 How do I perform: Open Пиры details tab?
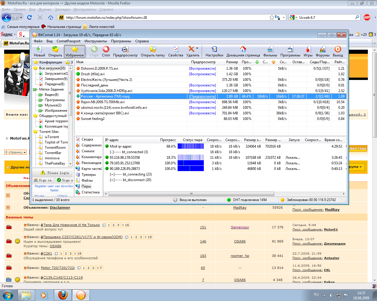pos(86,186)
